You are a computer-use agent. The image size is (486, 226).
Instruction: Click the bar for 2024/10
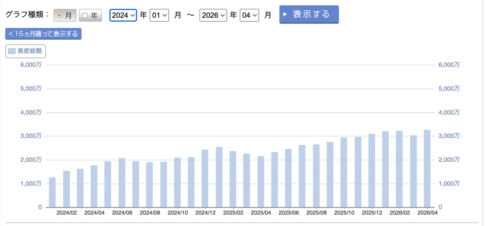click(x=177, y=182)
